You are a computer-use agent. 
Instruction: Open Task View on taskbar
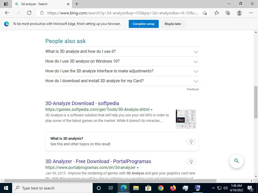[x=111, y=188]
